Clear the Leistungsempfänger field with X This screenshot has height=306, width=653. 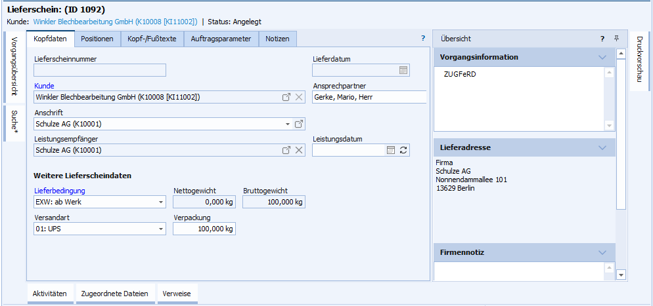click(x=299, y=150)
